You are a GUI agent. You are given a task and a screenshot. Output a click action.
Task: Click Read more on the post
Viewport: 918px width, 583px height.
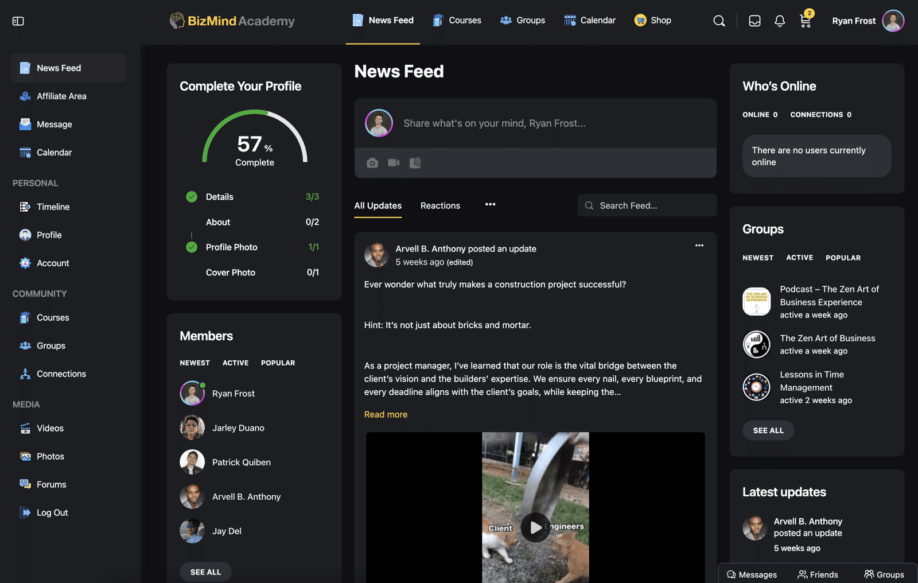coord(386,414)
